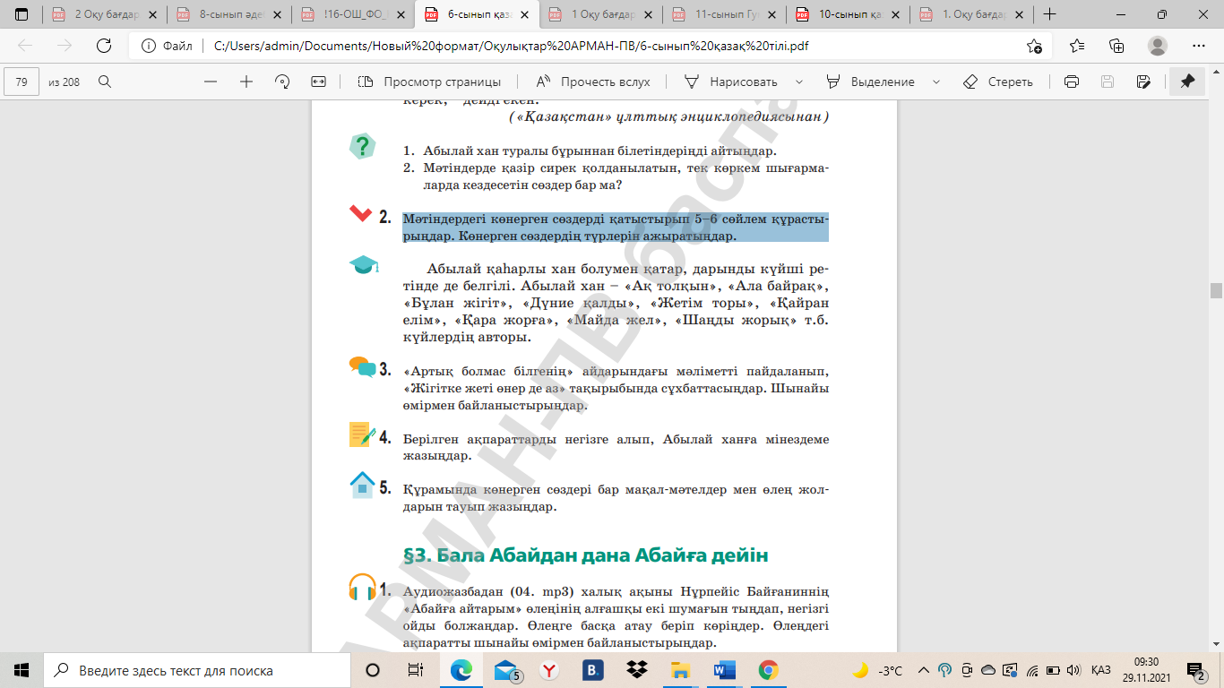The width and height of the screenshot is (1224, 688).
Task: Open Cortana from the taskbar
Action: (x=373, y=670)
